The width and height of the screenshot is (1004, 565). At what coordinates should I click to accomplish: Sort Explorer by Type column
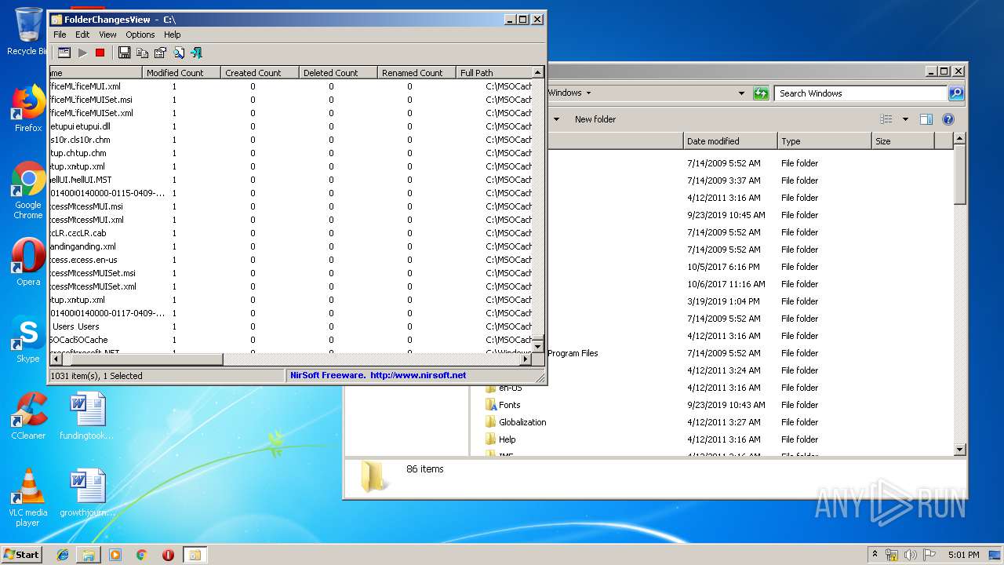point(824,141)
